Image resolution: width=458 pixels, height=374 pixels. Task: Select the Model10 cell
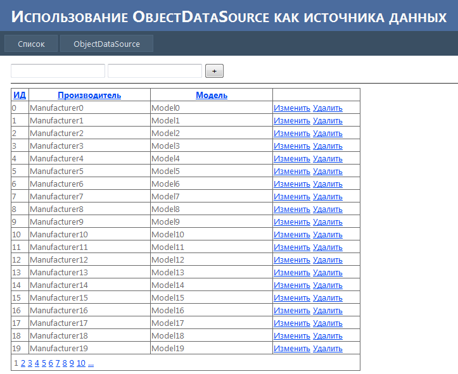coord(212,234)
